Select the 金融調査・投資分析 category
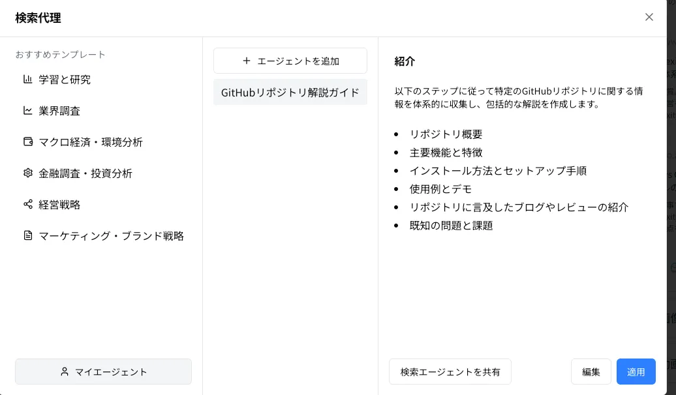Screen dimensions: 676x395 coord(104,173)
